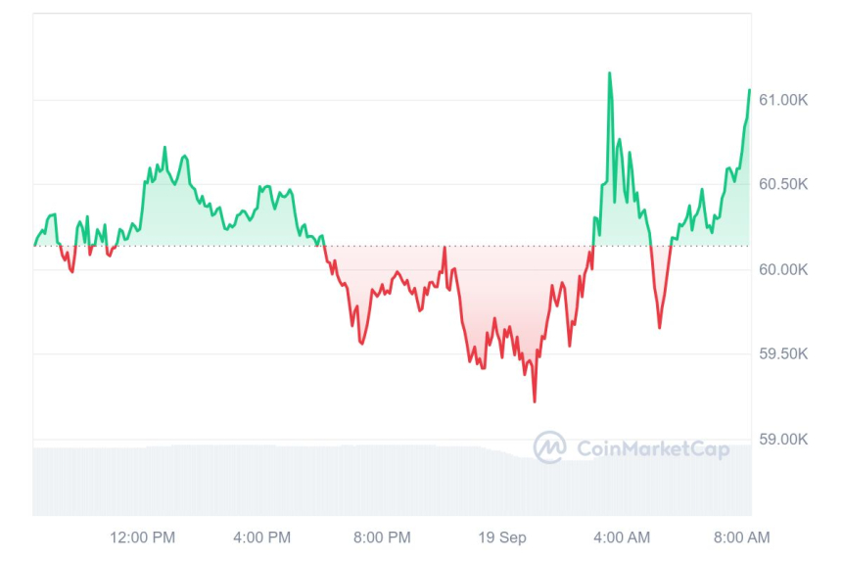Click the start of the price line at left edge
Viewport: 842px width, 561px height.
(x=34, y=245)
